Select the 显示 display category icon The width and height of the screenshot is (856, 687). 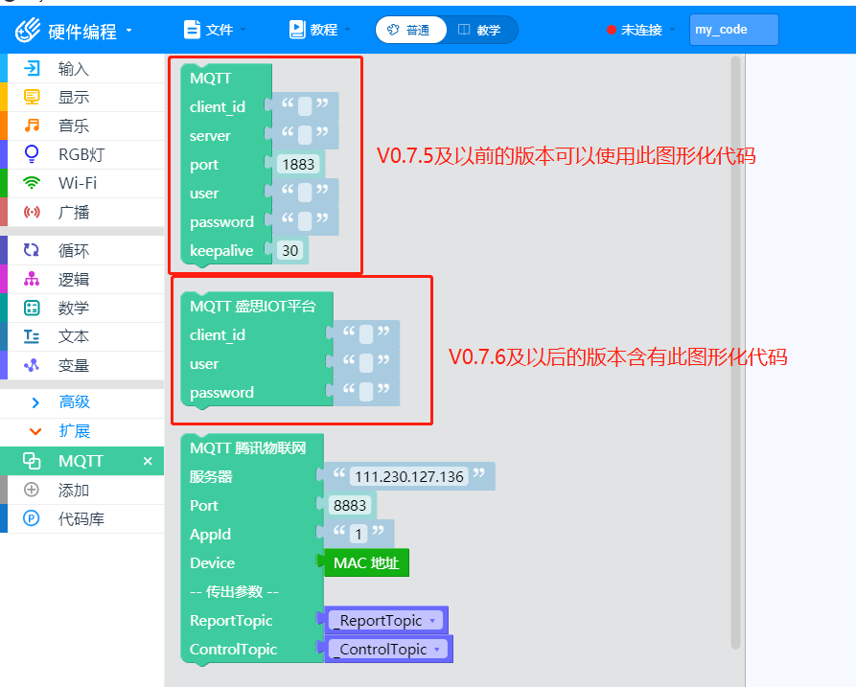click(32, 97)
